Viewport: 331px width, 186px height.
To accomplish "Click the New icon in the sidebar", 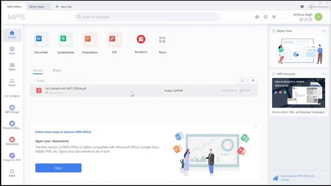I will [12, 49].
